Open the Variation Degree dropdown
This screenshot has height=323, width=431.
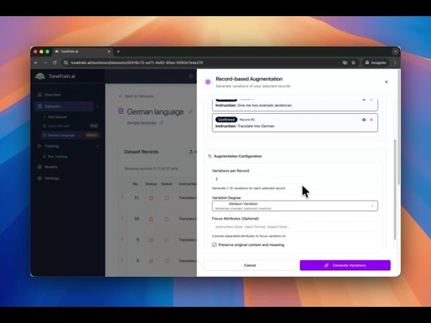[x=294, y=206]
